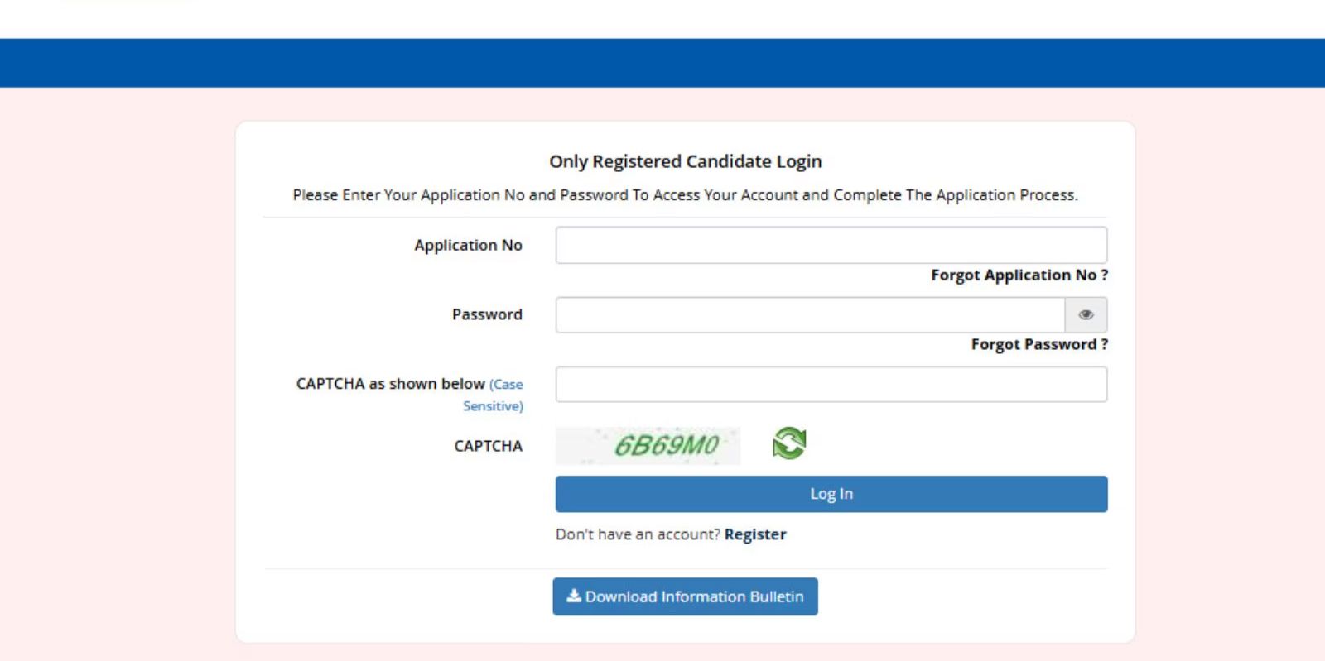Viewport: 1325px width, 661px height.
Task: Select the CAPTCHA entry text box
Action: 831,385
